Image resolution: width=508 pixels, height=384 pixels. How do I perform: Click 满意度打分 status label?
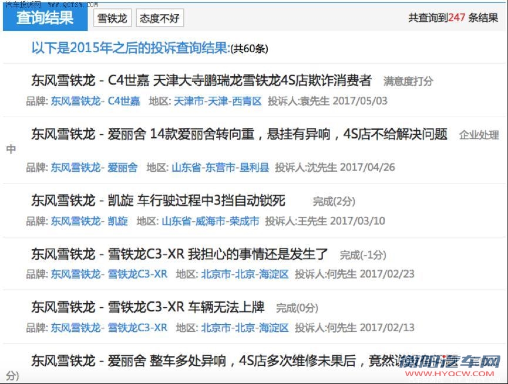click(x=408, y=81)
